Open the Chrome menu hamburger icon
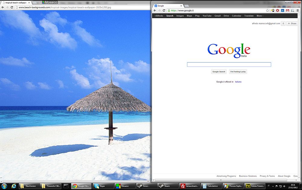 297,11
